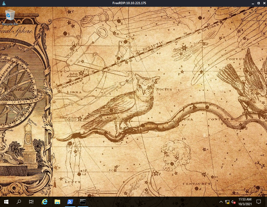267x207 pixels.
Task: Select the Recycle Bin desktop icon
Action: [10, 17]
